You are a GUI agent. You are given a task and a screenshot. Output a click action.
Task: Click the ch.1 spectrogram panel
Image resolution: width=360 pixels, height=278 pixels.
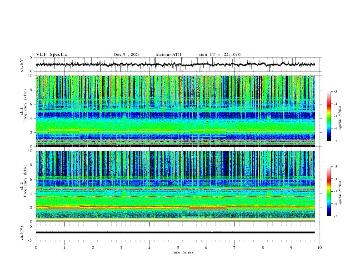pyautogui.click(x=175, y=111)
